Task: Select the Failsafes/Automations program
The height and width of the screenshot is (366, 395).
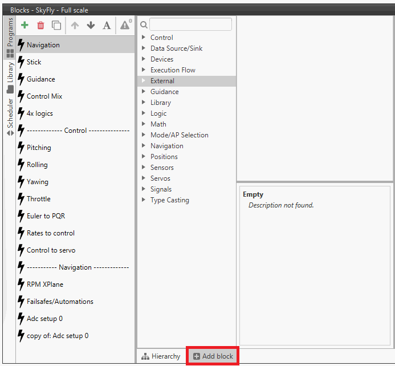Action: (60, 302)
